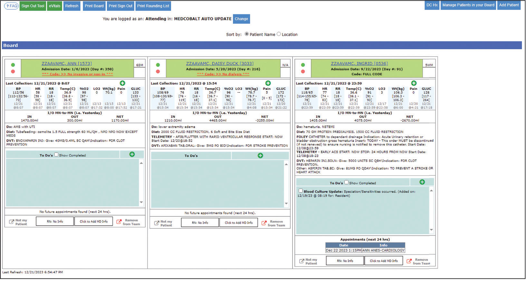Add vitals for INGRID with green plus
This screenshot has height=282, width=529.
point(414,83)
